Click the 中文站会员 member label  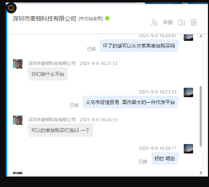pyautogui.click(x=91, y=19)
